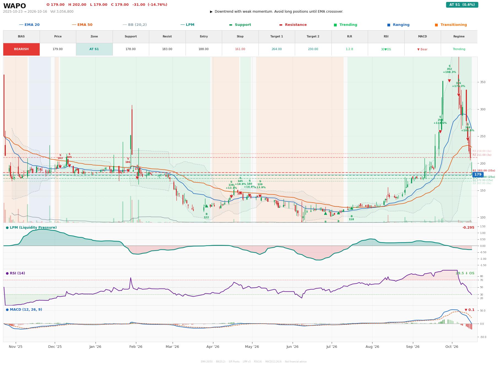Click the LPM (Liquidity Pressure) panel title

pos(31,228)
